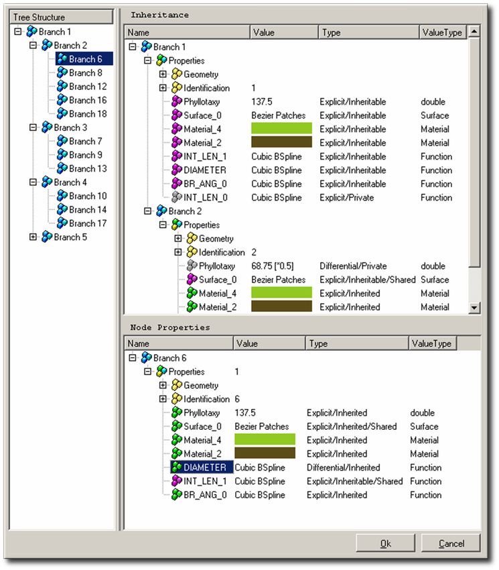Collapse Branch 2 in the Inheritance panel
The height and width of the screenshot is (570, 499).
pos(148,211)
